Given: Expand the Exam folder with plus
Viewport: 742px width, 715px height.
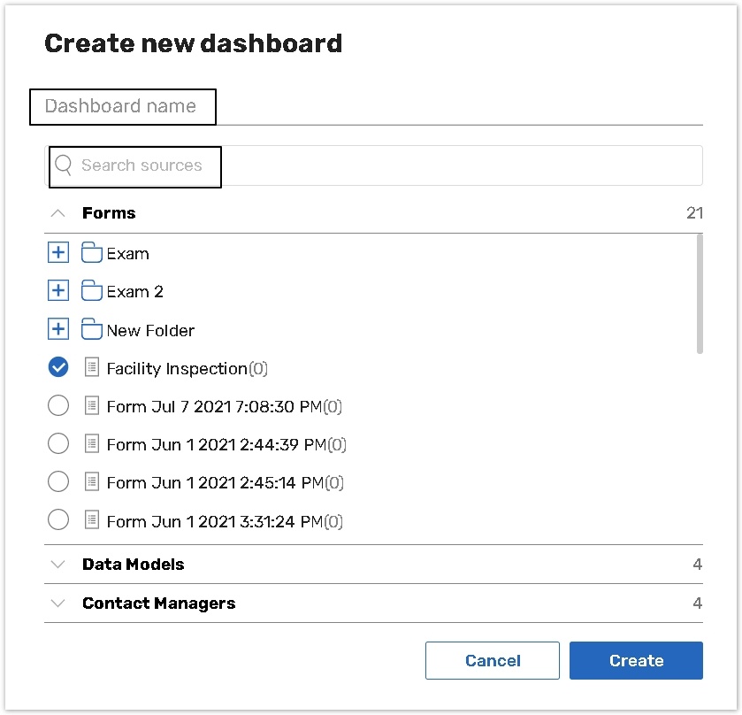Looking at the screenshot, I should point(57,253).
